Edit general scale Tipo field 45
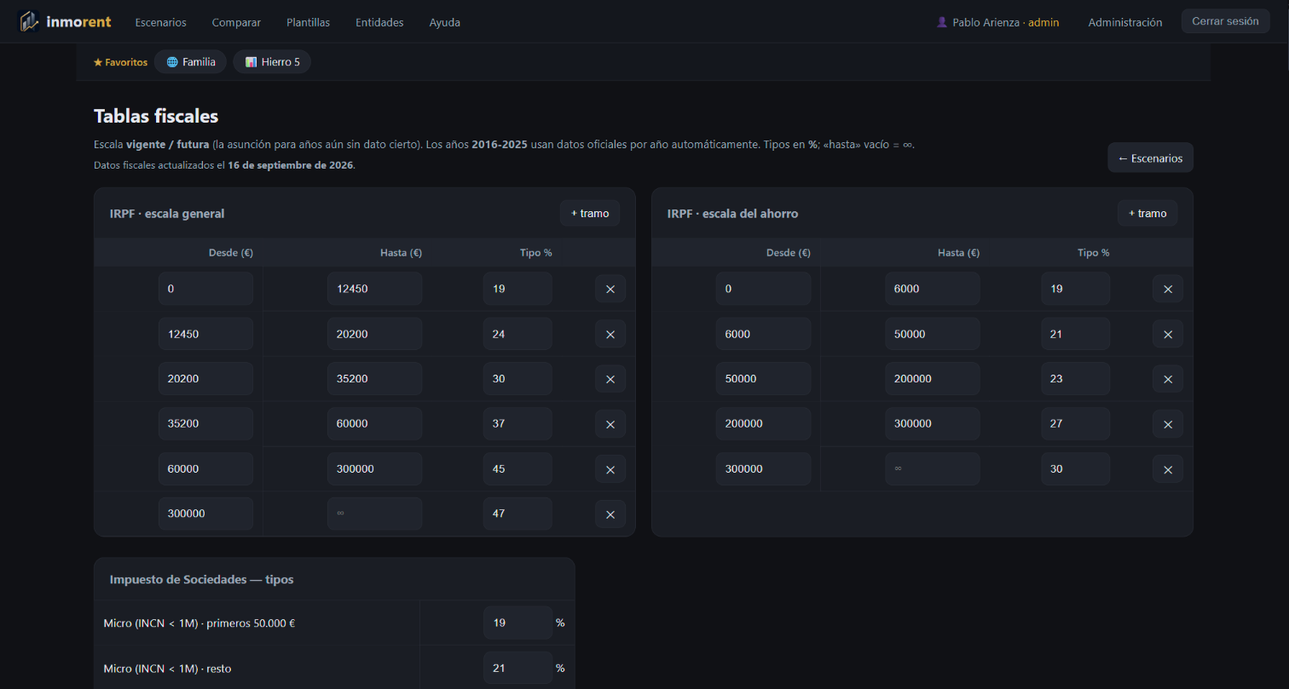The width and height of the screenshot is (1289, 689). click(x=517, y=469)
